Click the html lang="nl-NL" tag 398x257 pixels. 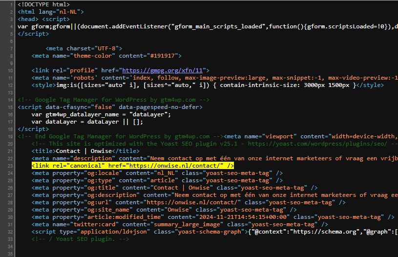pos(50,12)
